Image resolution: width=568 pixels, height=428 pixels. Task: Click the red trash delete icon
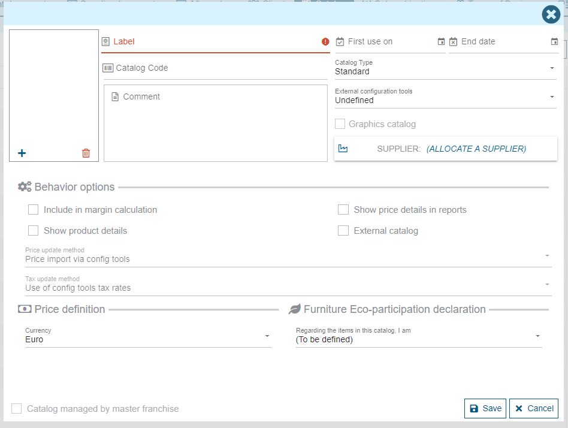pos(86,153)
